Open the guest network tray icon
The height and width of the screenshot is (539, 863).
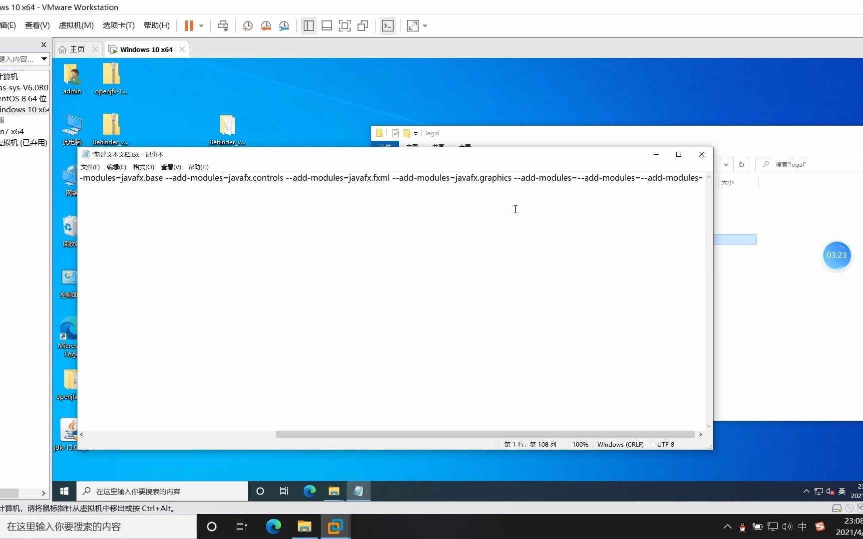818,491
